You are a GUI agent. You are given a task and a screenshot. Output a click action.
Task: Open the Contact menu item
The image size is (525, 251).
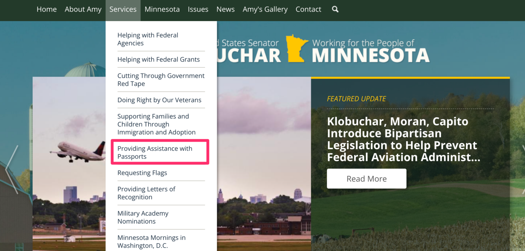[x=308, y=9]
